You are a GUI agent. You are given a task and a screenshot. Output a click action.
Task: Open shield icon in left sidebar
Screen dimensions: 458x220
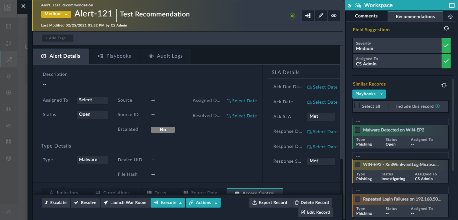[9, 76]
